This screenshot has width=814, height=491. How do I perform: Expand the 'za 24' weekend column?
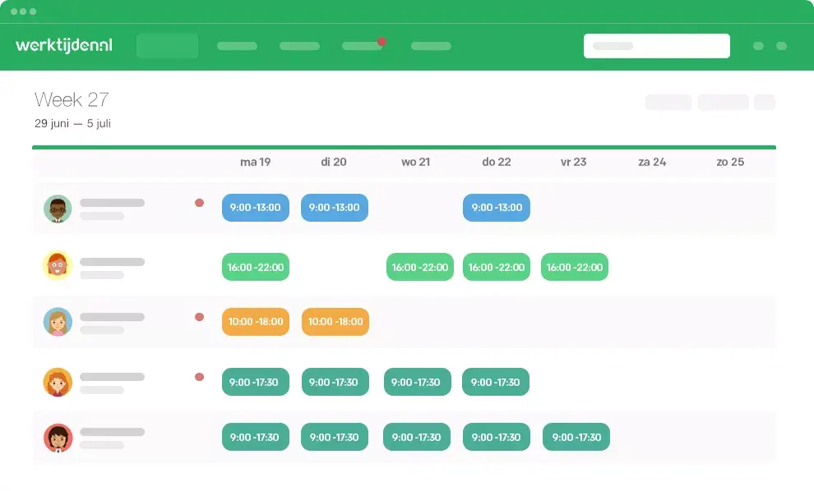(652, 162)
